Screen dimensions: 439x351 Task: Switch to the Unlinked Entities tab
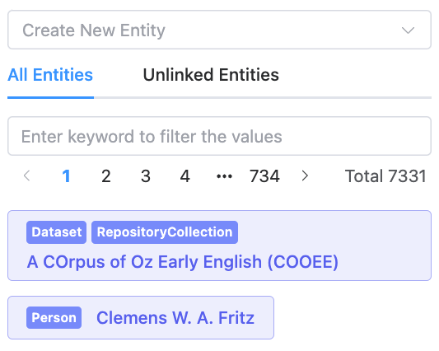click(211, 75)
